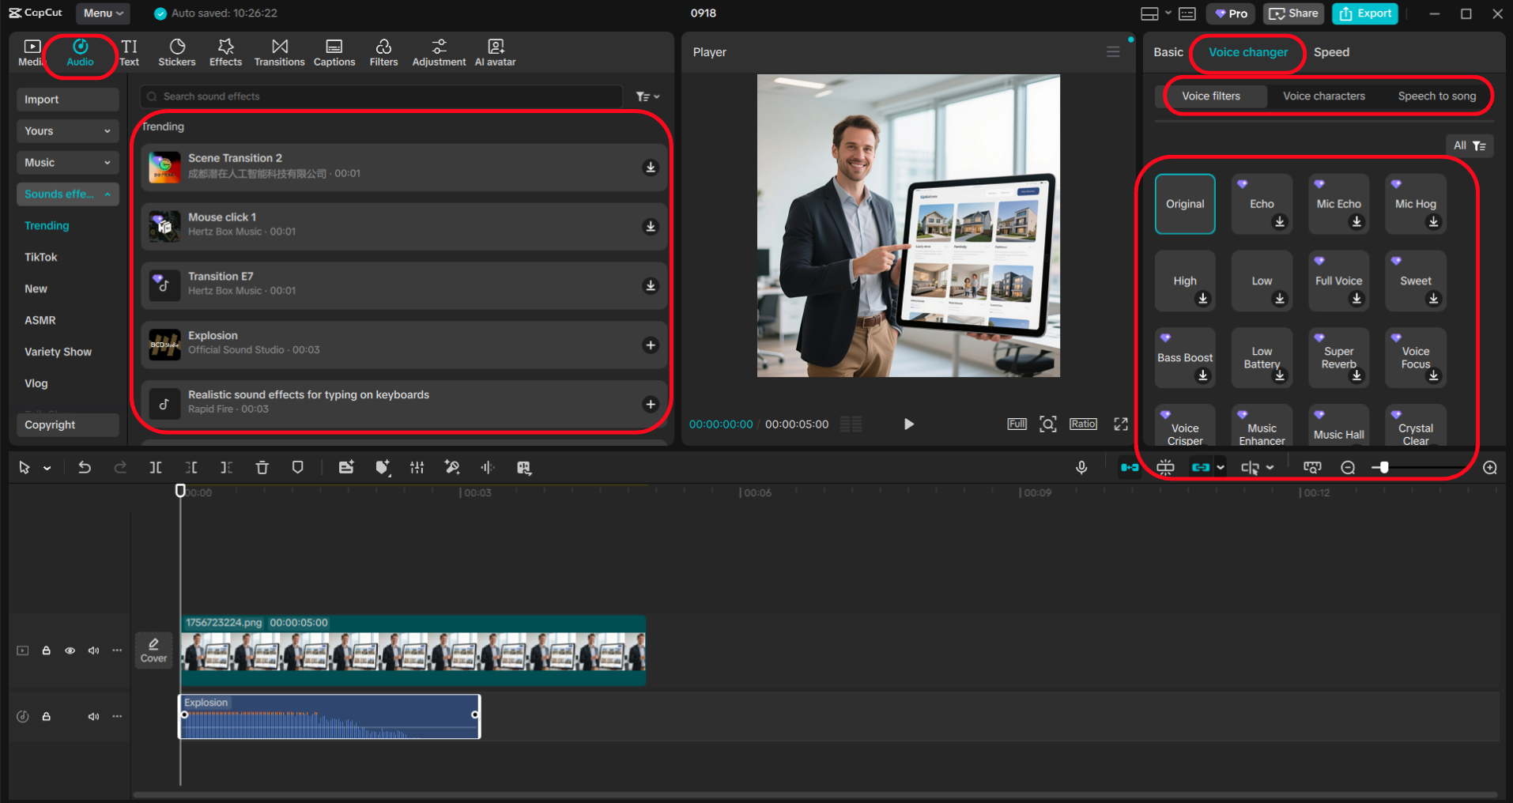
Task: Open the Transitions panel
Action: coord(279,52)
